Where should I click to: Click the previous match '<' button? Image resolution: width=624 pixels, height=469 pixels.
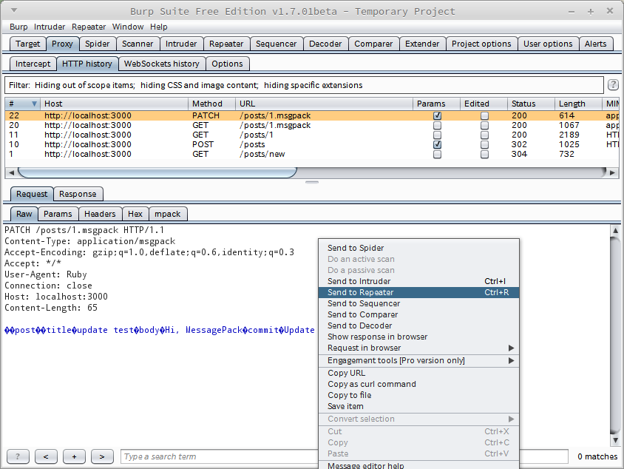click(46, 456)
